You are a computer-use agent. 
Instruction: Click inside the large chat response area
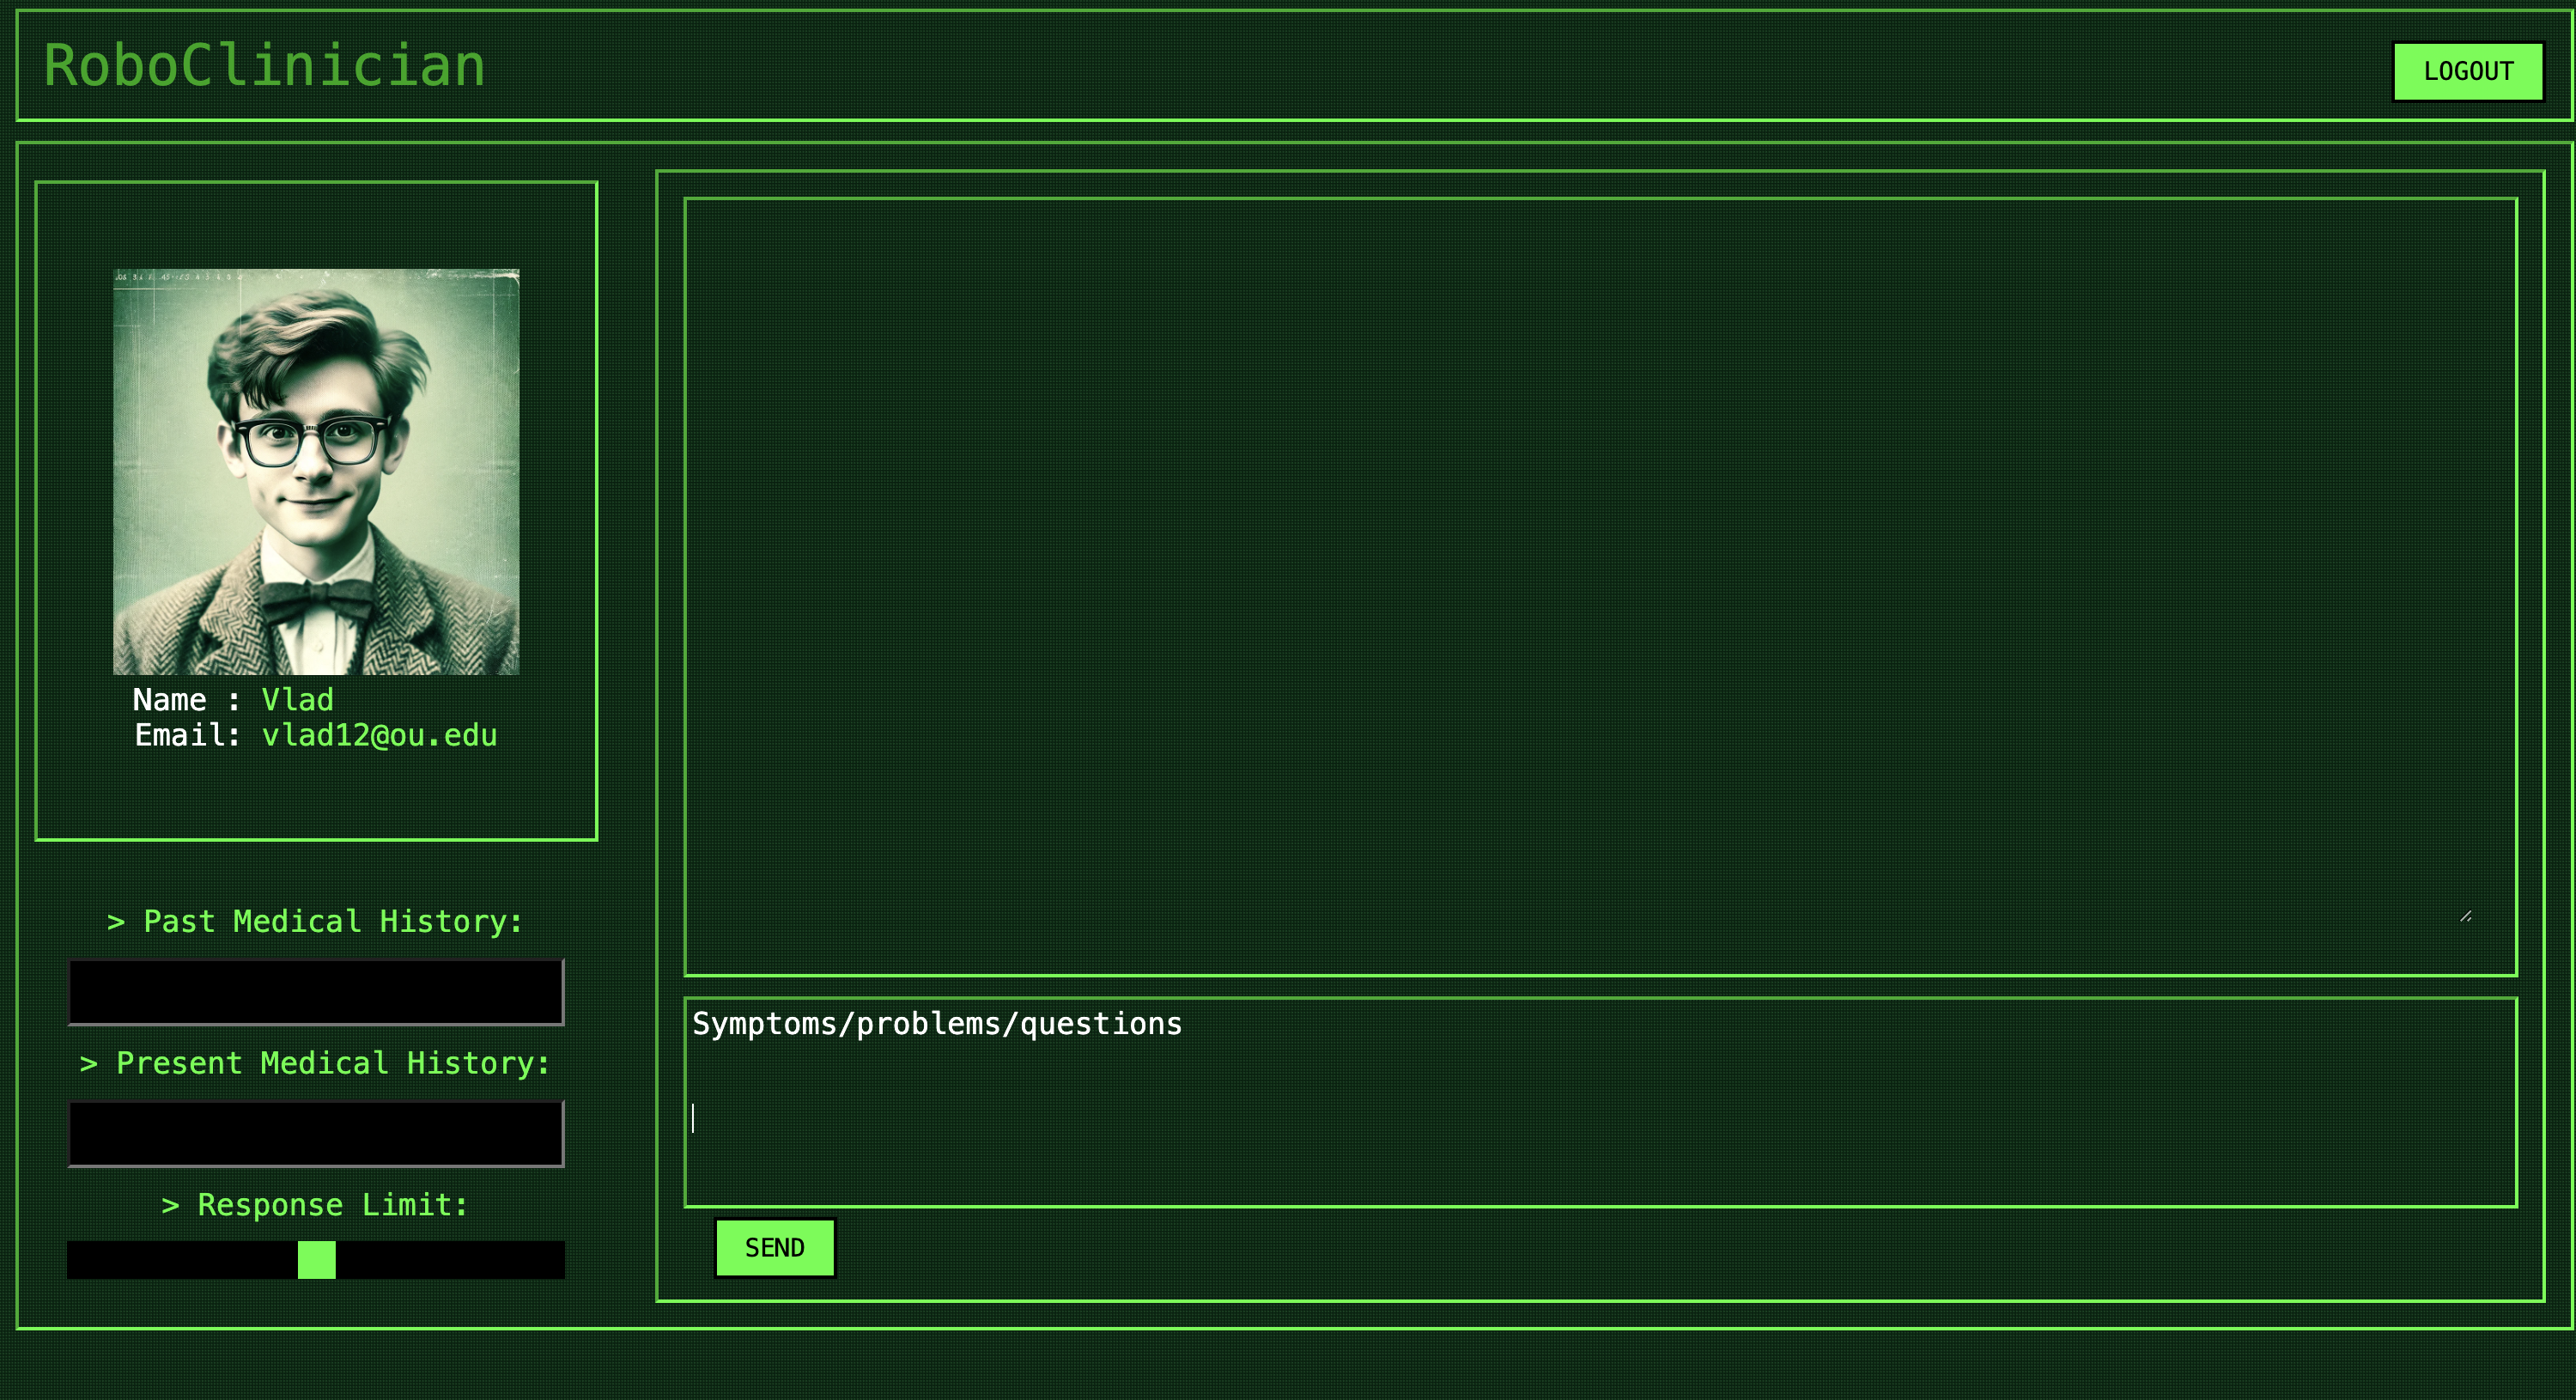(x=1600, y=585)
